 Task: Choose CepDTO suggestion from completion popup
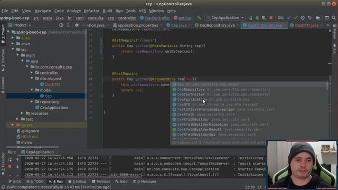click(x=249, y=104)
